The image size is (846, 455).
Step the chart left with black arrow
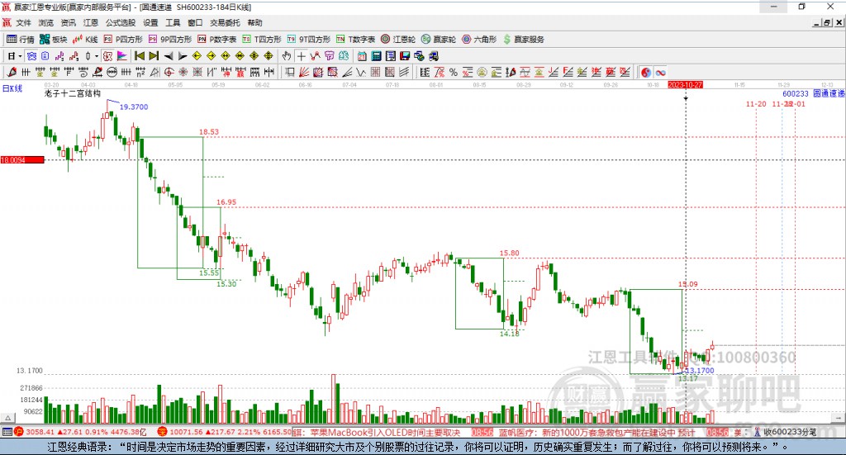[169, 56]
